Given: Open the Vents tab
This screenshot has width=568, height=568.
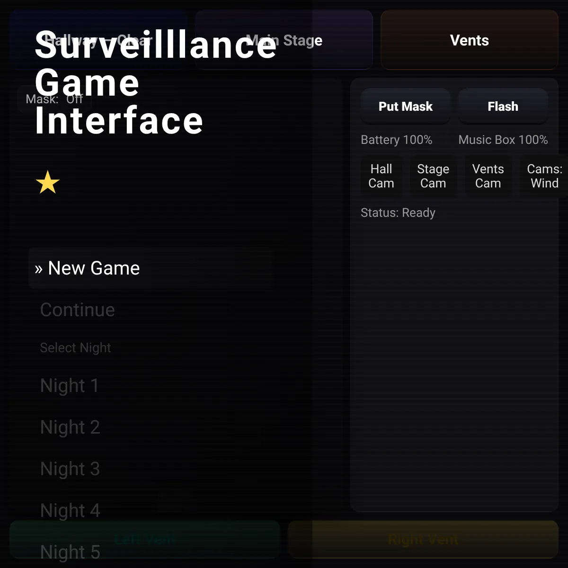Looking at the screenshot, I should pos(470,40).
